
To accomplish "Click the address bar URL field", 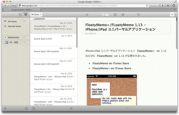I will [83, 6].
